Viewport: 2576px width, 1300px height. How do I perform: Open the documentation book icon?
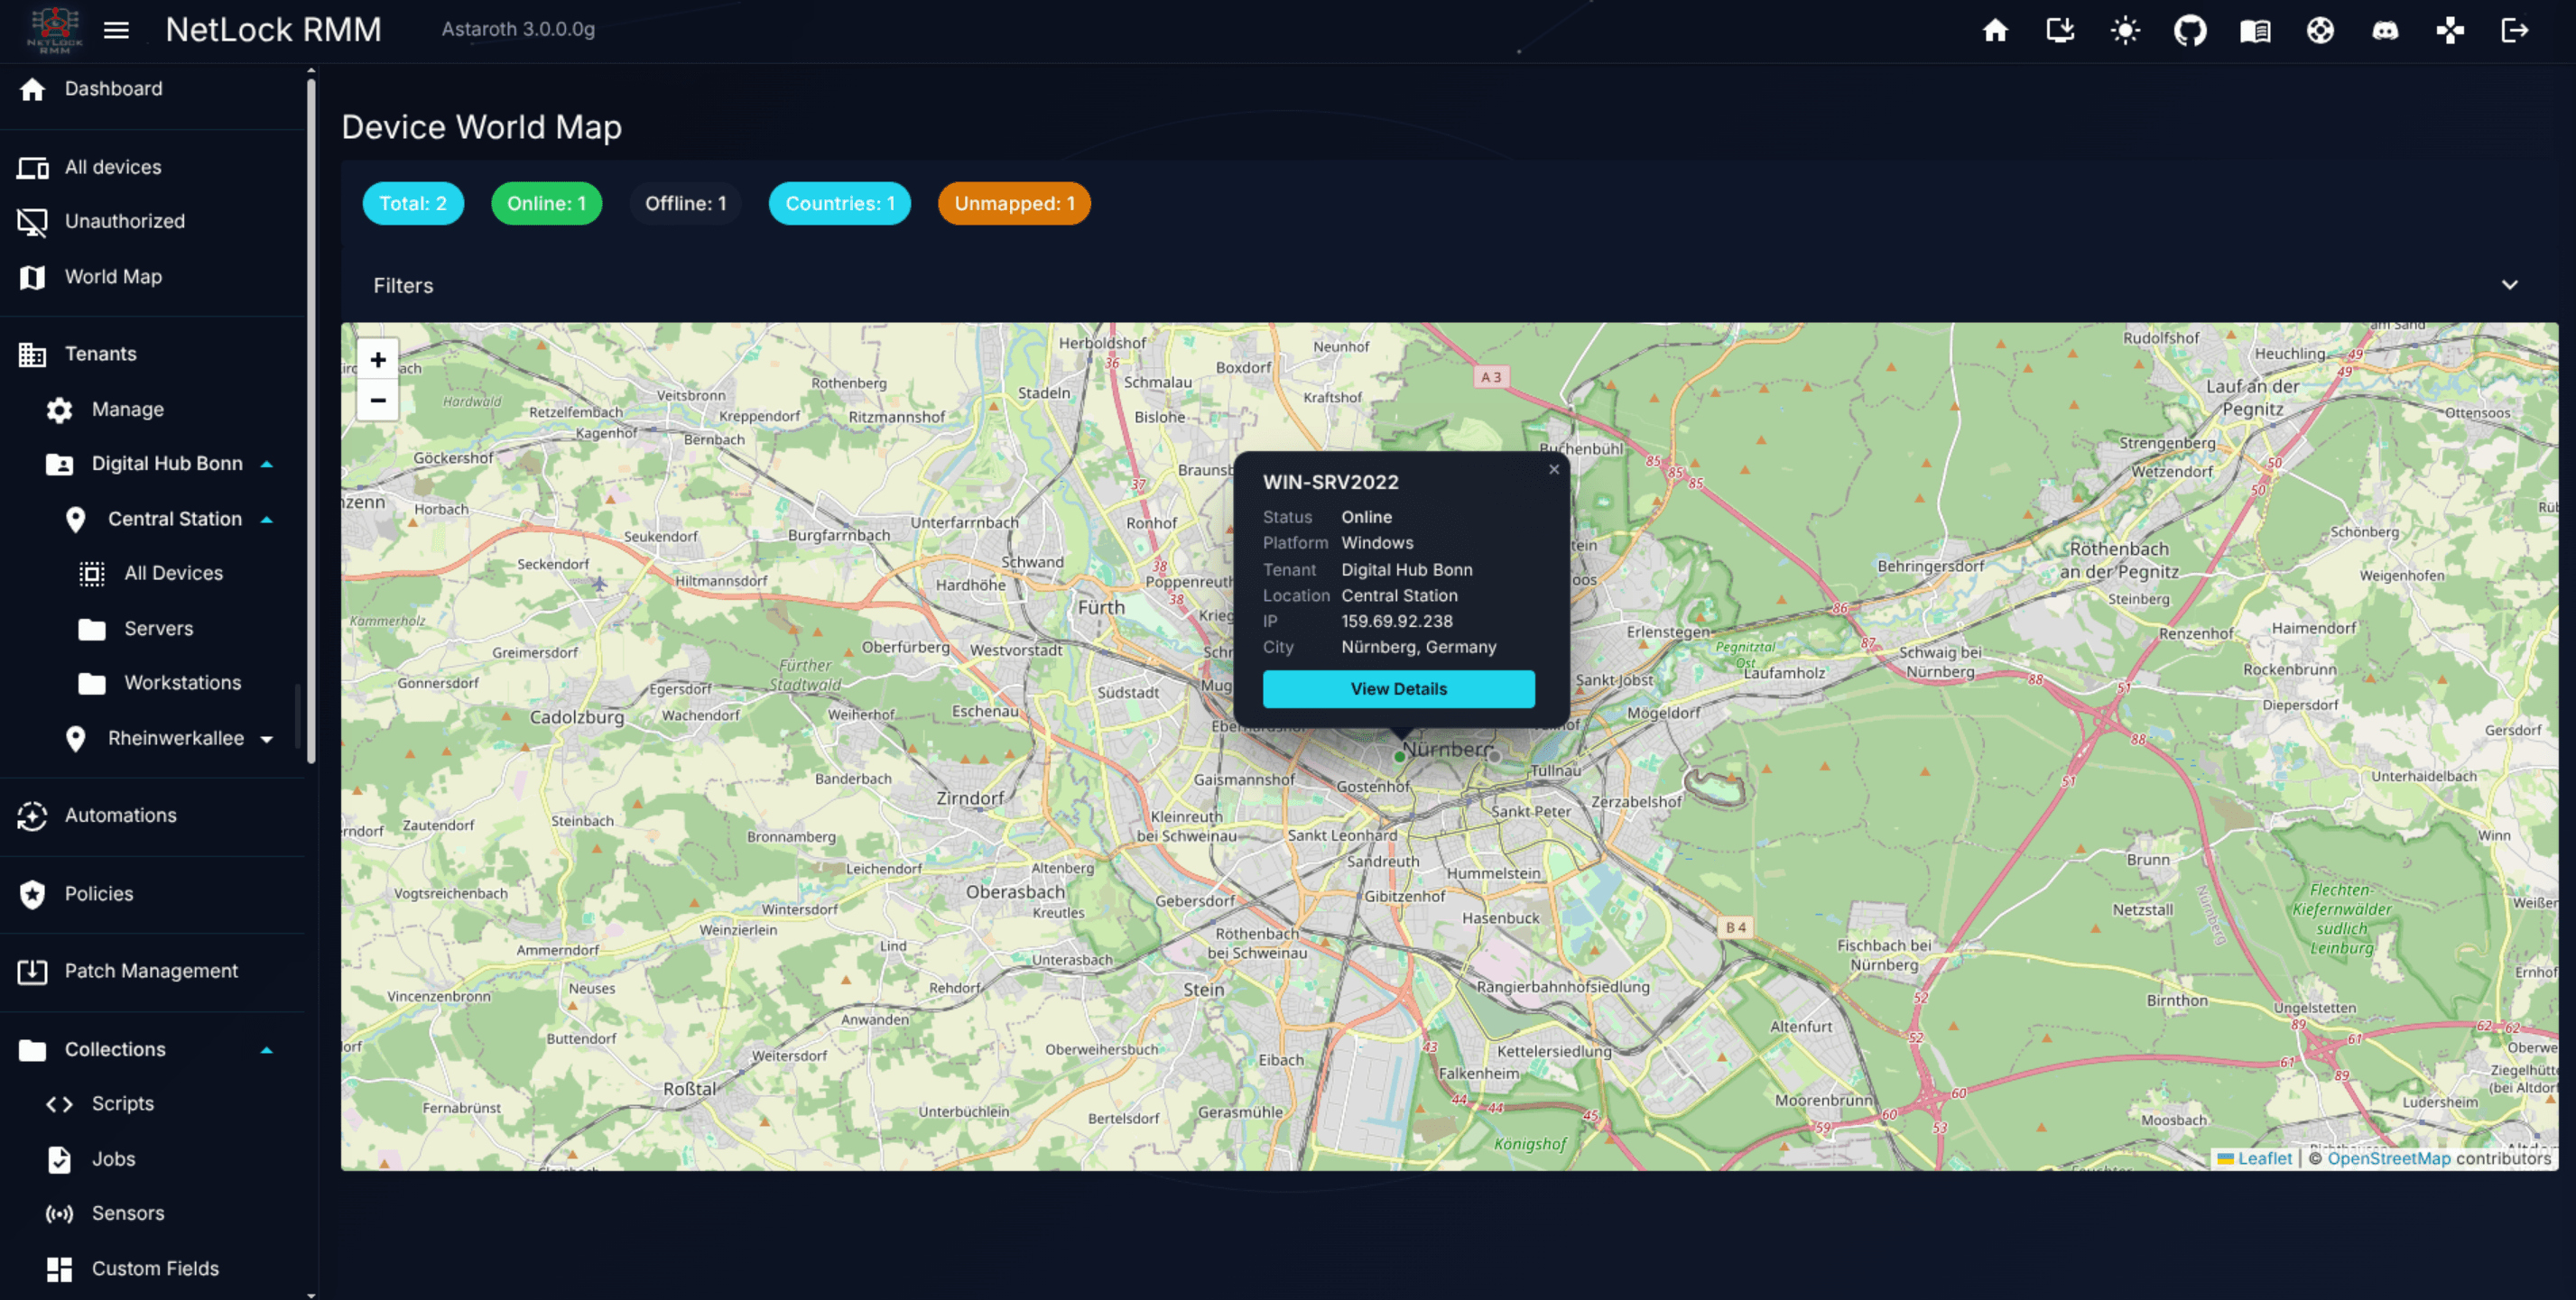[x=2255, y=31]
